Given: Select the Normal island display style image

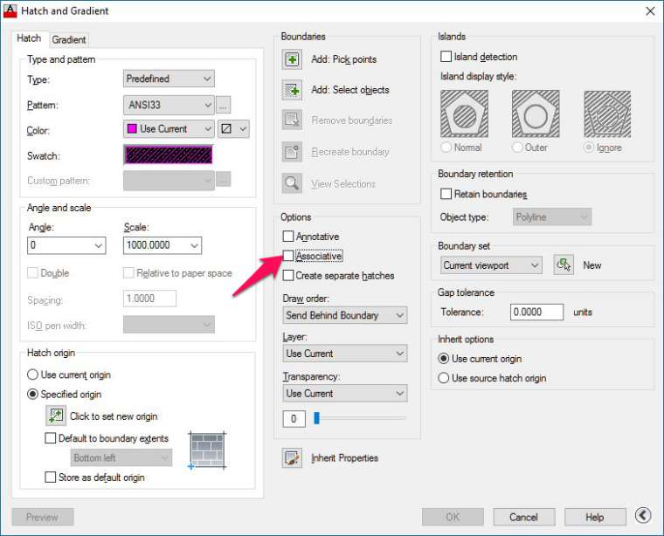Looking at the screenshot, I should (465, 113).
